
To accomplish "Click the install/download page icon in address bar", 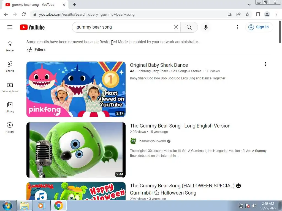I will pyautogui.click(x=229, y=14).
